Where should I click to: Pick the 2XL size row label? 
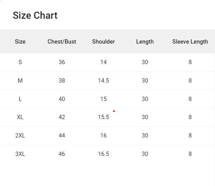(x=20, y=136)
